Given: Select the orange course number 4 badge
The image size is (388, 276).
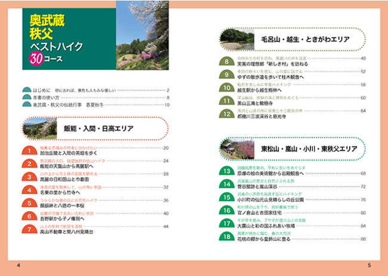Looking at the screenshot, I should (28, 189).
